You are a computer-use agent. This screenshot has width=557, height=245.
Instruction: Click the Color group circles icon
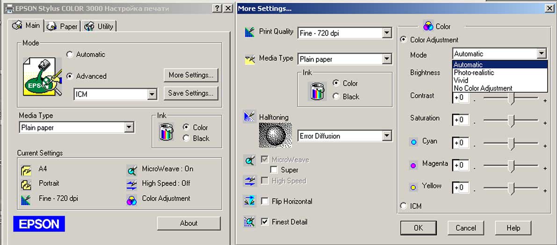coord(428,26)
